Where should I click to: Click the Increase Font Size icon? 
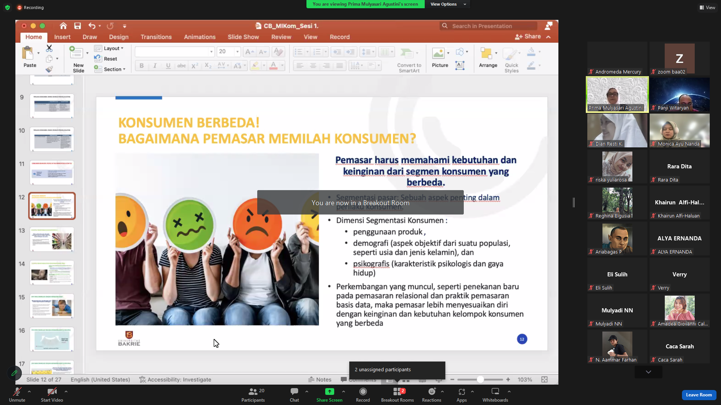click(x=249, y=52)
